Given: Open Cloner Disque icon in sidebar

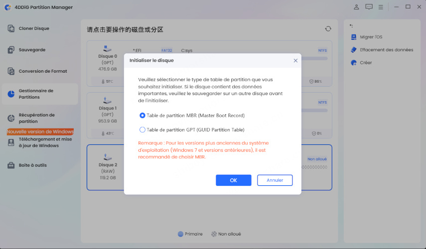Looking at the screenshot, I should pyautogui.click(x=11, y=28).
